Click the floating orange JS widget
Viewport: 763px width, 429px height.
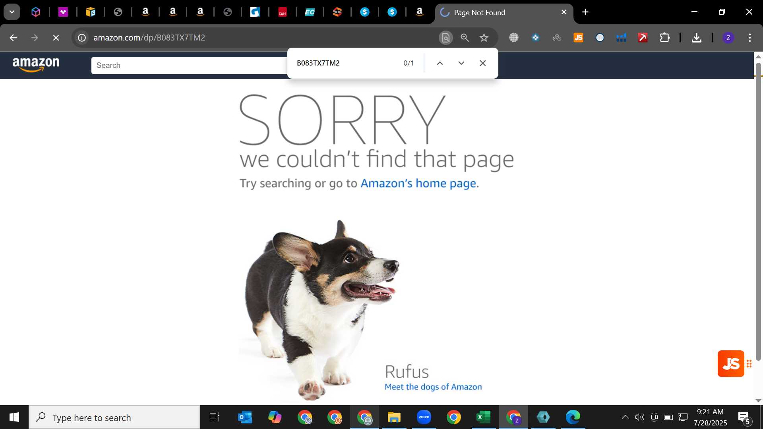point(731,363)
